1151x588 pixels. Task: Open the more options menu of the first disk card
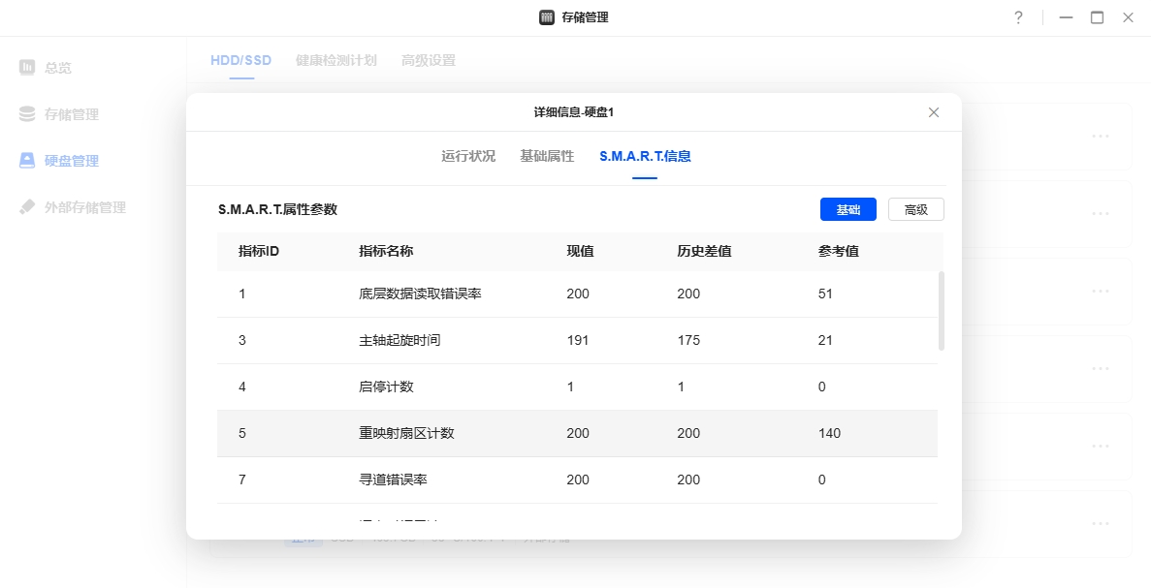[1100, 136]
